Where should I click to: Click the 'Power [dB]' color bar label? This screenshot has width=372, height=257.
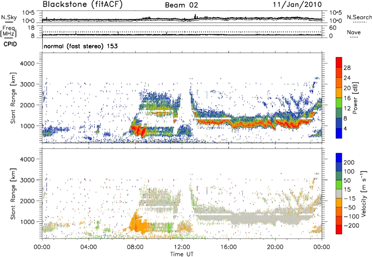(x=355, y=98)
